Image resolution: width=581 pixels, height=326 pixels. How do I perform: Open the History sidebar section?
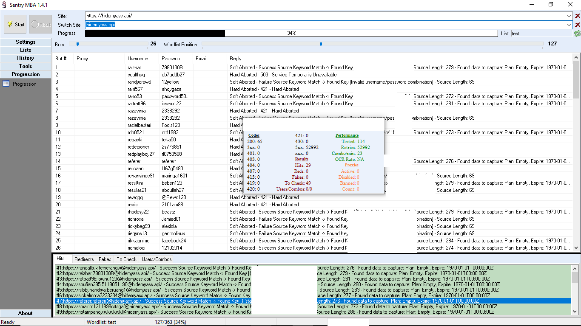pos(26,58)
